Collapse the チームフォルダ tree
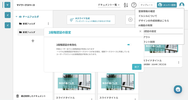 (x=16, y=17)
